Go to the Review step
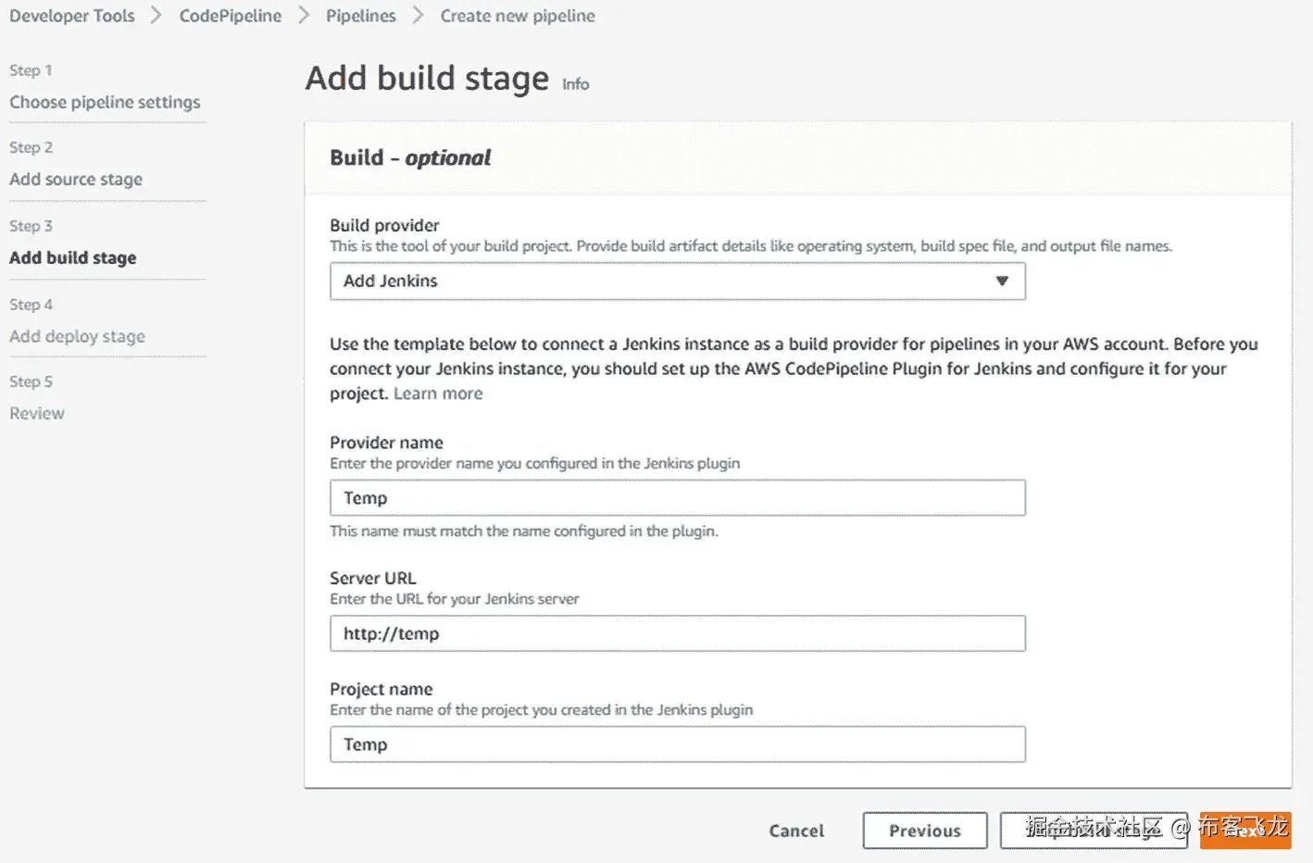 point(37,413)
